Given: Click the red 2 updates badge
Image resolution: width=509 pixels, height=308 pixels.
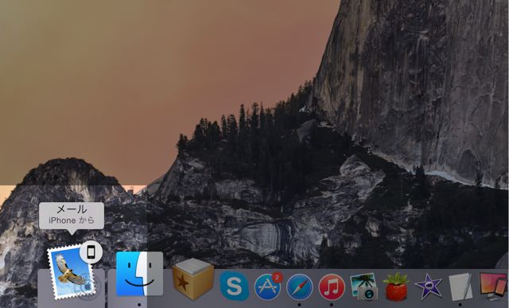Looking at the screenshot, I should (x=278, y=277).
